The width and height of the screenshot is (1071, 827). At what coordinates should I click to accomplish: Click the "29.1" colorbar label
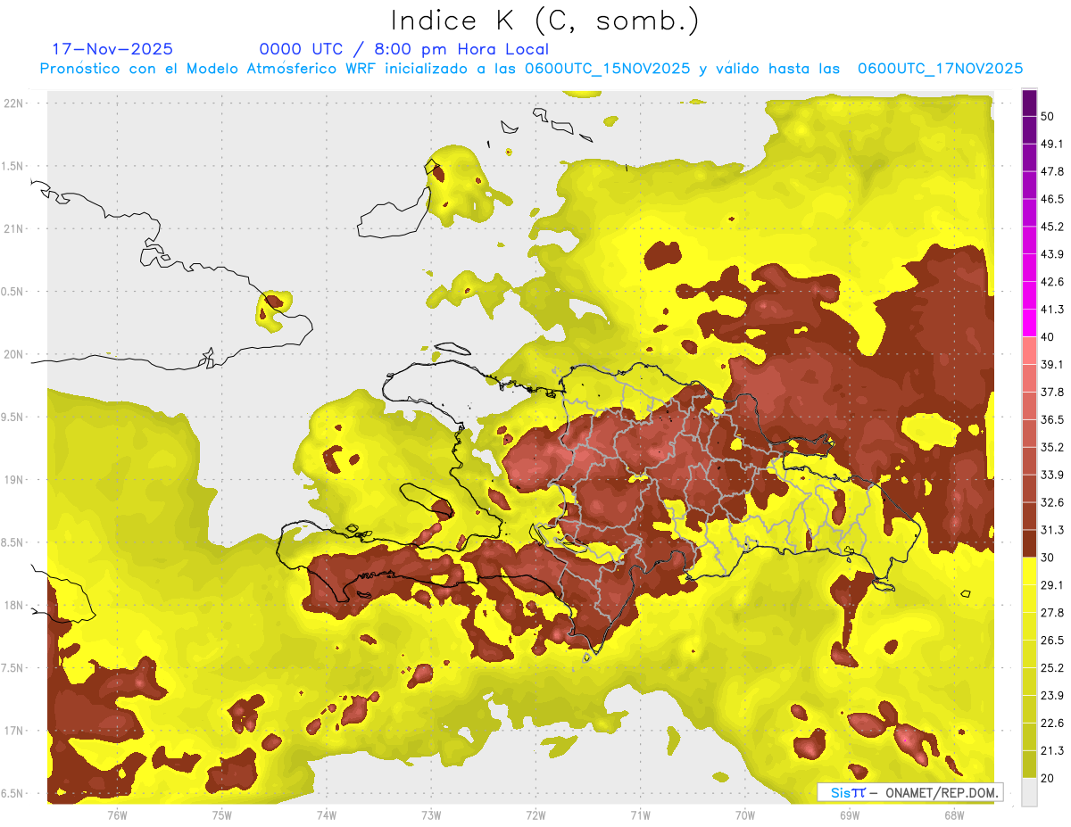click(x=1052, y=585)
